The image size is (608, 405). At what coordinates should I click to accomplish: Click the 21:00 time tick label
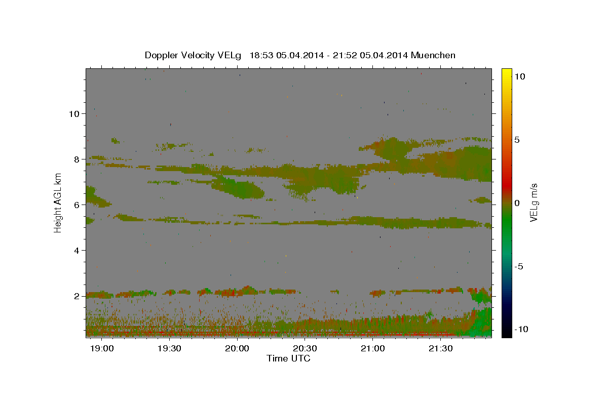tap(372, 349)
